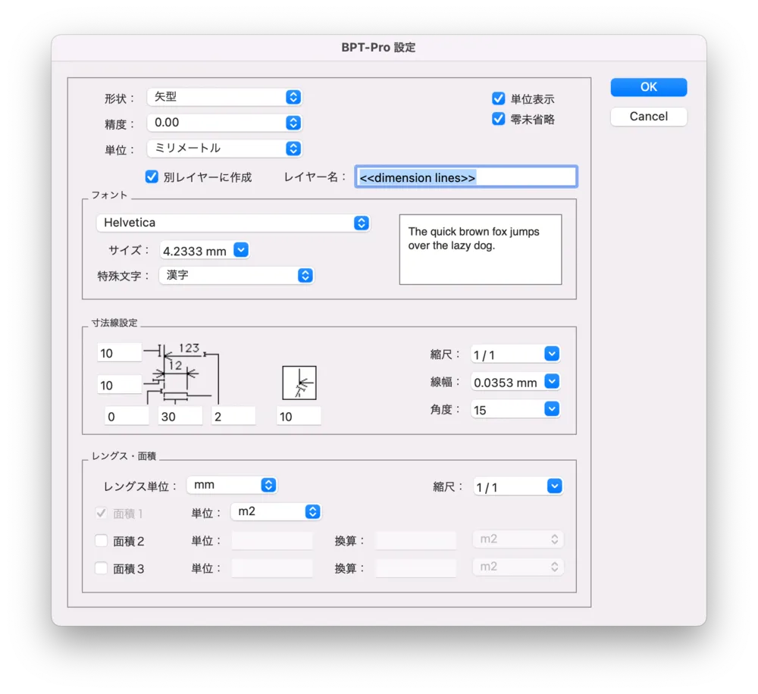Open the 特殊文字 dropdown showing 漢字
The width and height of the screenshot is (758, 694).
coord(236,276)
